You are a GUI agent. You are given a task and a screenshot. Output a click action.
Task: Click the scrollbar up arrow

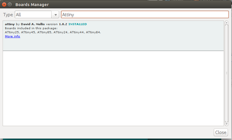tap(226, 23)
